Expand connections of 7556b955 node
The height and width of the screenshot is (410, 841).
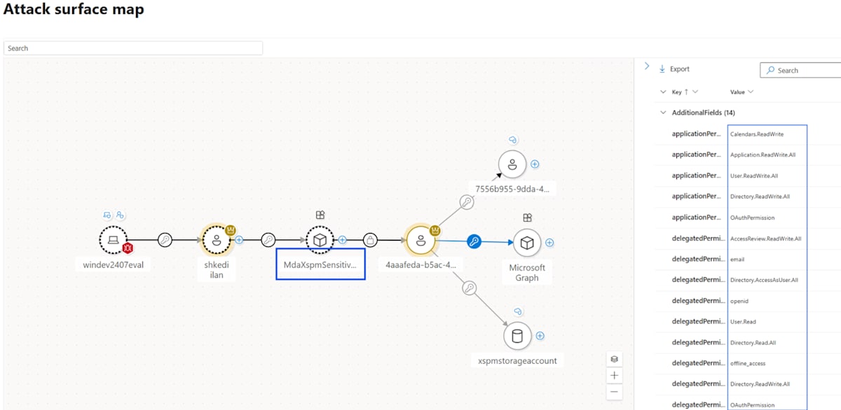tap(535, 164)
